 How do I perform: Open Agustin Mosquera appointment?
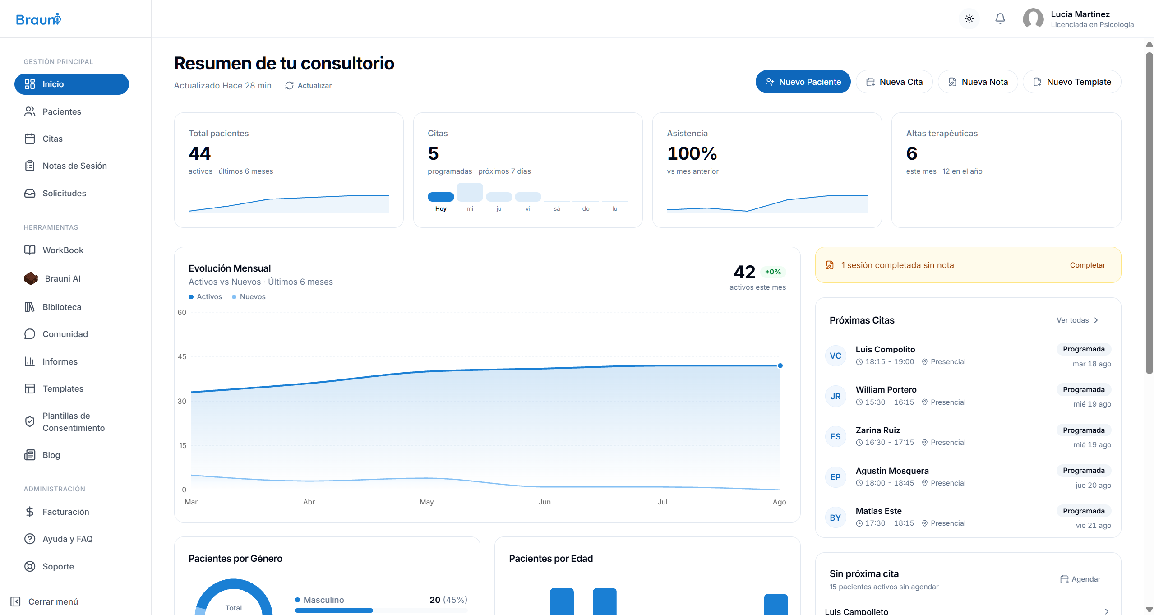pos(968,477)
